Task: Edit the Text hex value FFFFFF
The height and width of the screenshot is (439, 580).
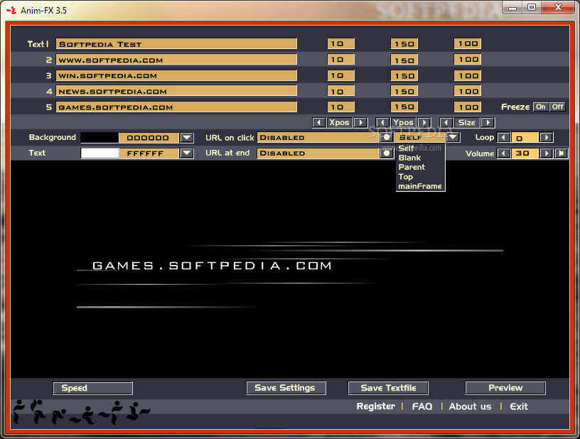Action: (149, 153)
